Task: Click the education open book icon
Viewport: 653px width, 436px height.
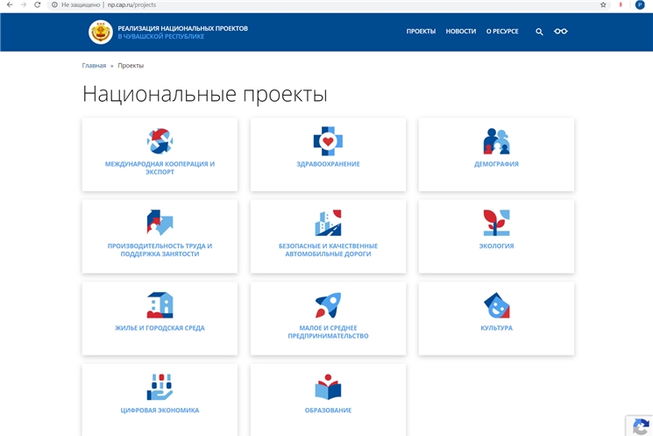Action: click(328, 387)
